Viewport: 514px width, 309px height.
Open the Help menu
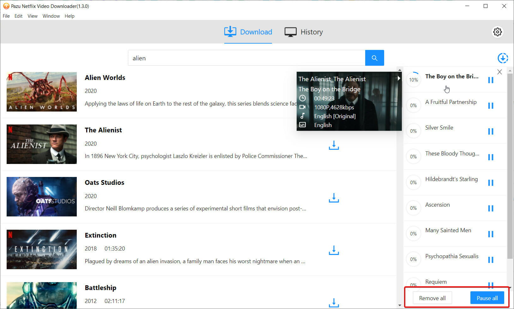(70, 16)
